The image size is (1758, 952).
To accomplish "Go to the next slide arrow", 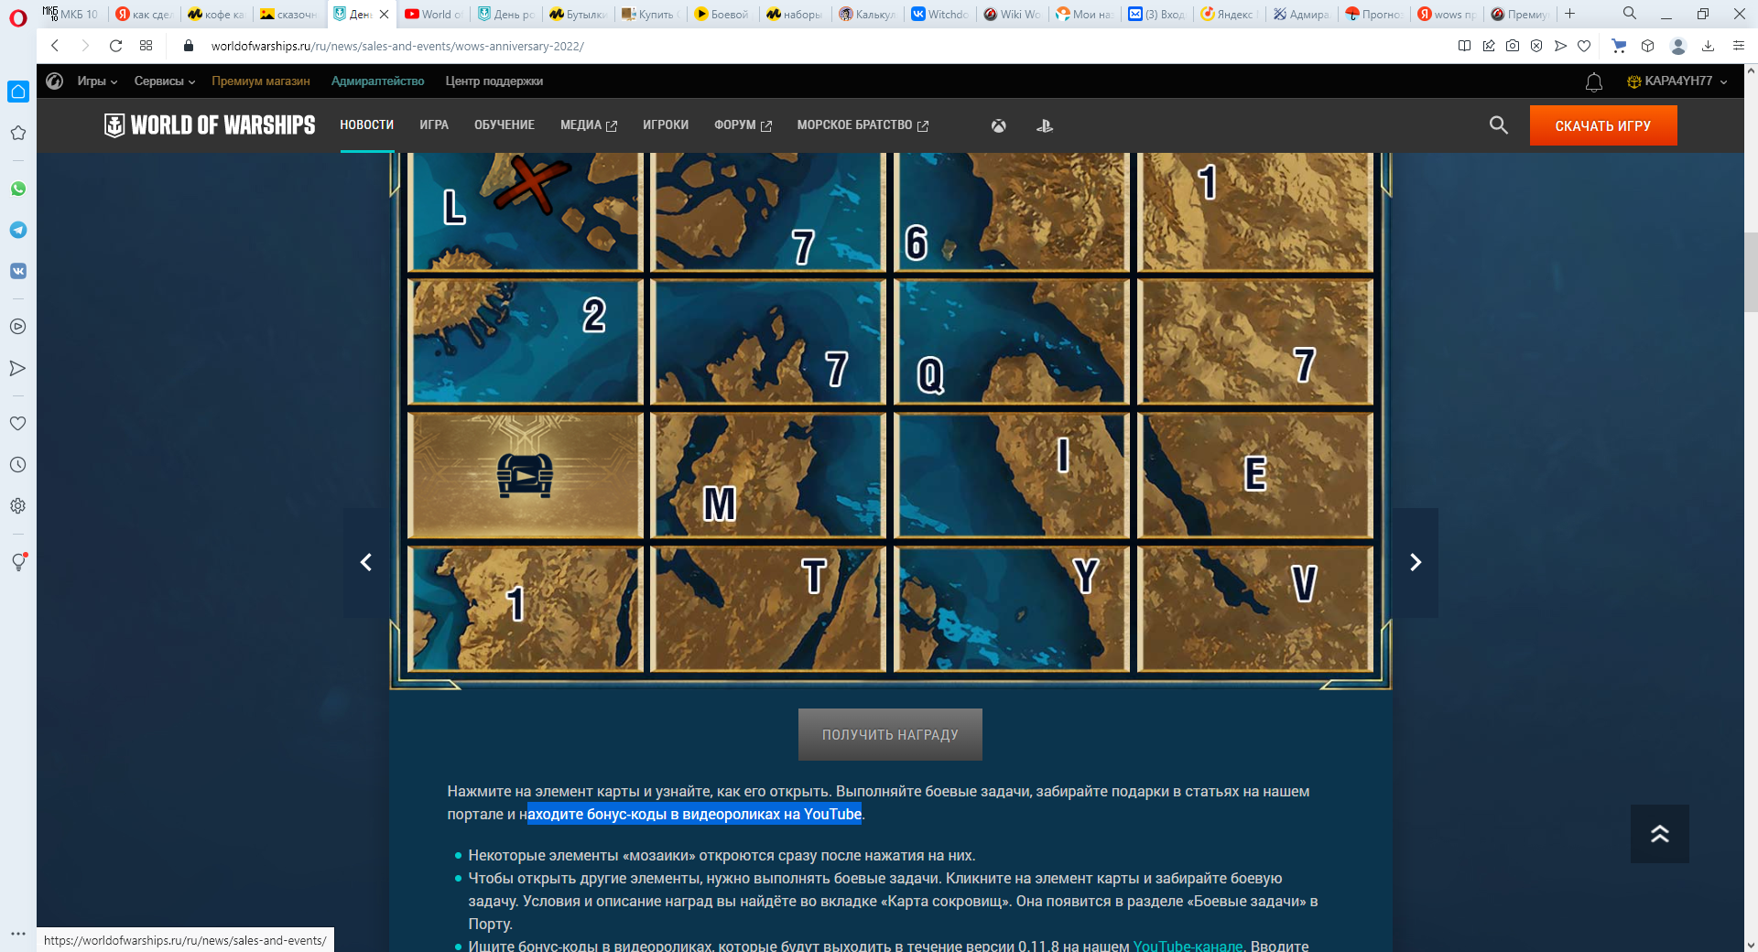I will pos(1416,562).
